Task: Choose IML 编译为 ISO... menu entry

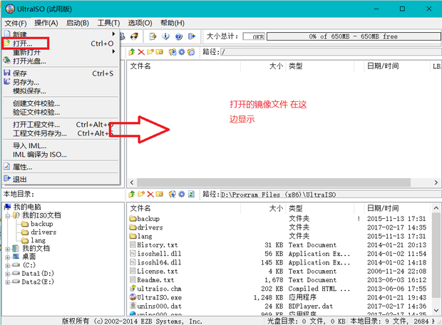Action: (x=61, y=155)
